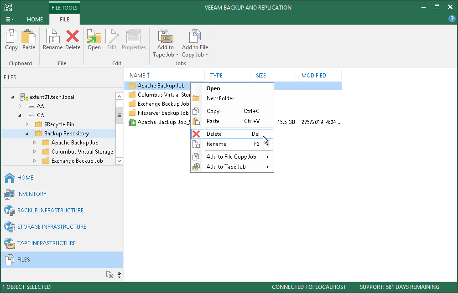Select the Apache Backup Job_ backup file
Screen dimensions: 458x293
[x=159, y=122]
